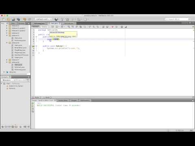Screen dimensions: 195x146
Task: Toggle Bookmark icon in editor toolbar
Action: [x=97, y=27]
